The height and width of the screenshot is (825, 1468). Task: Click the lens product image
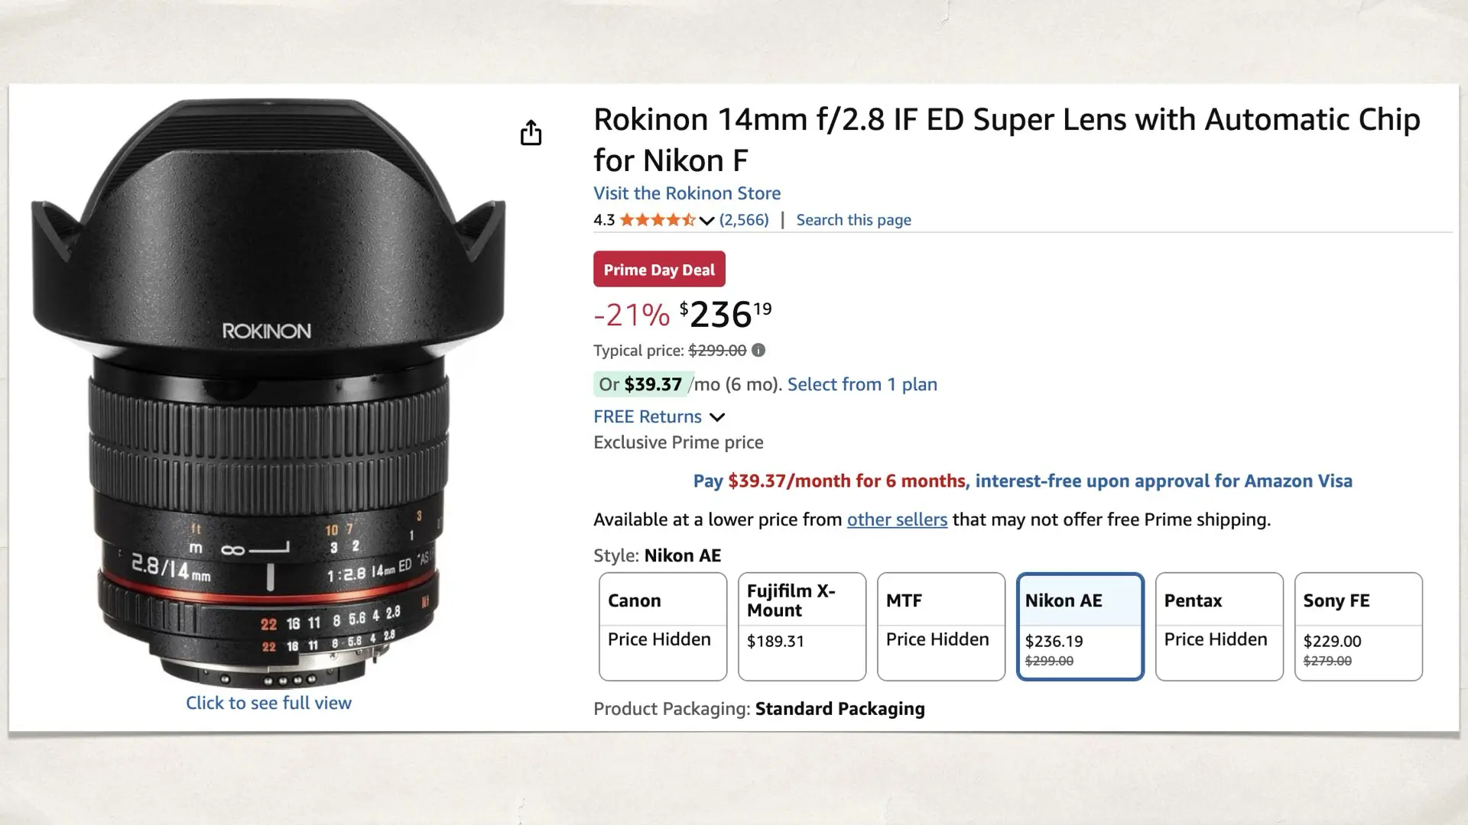[268, 382]
